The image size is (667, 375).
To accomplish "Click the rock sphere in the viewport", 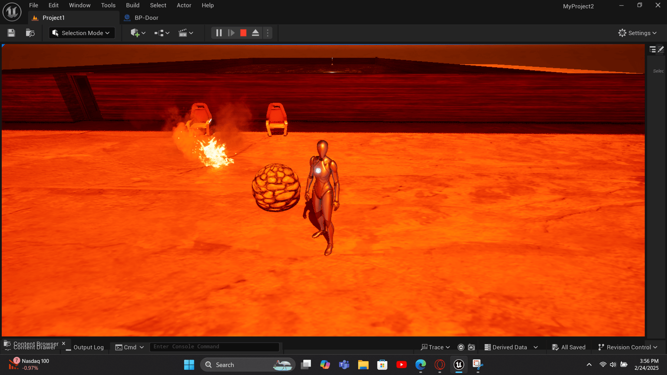I will 276,187.
